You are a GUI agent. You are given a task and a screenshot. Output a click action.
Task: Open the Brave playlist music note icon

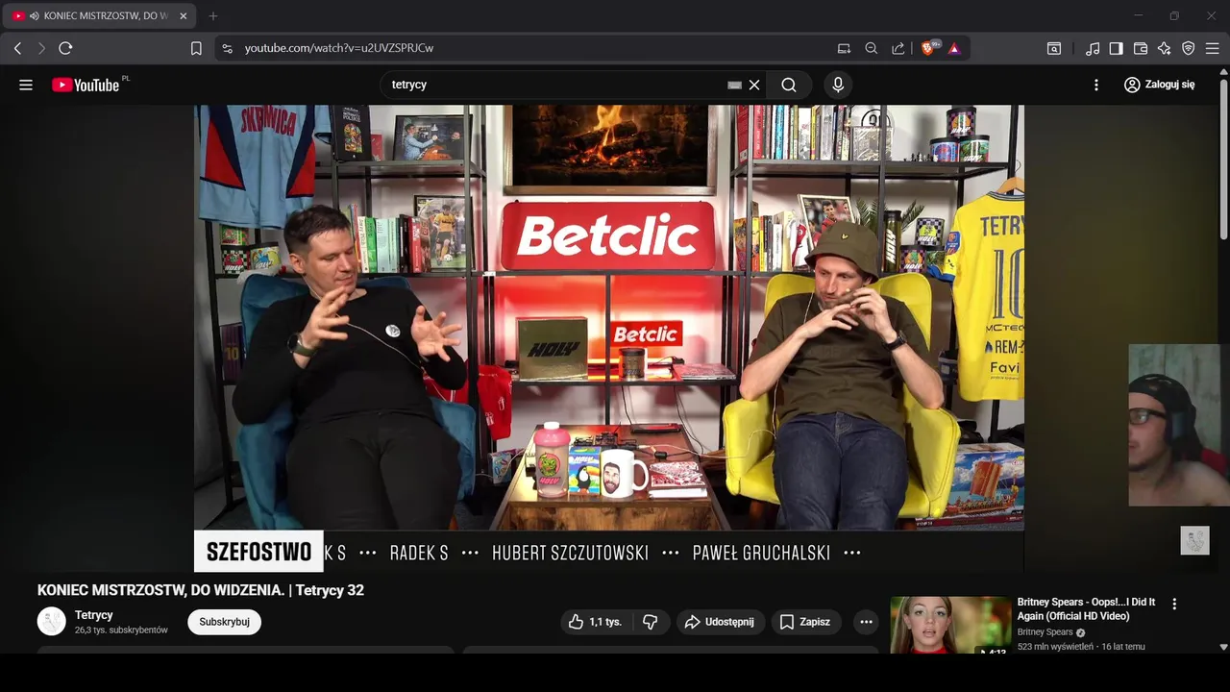click(1093, 48)
